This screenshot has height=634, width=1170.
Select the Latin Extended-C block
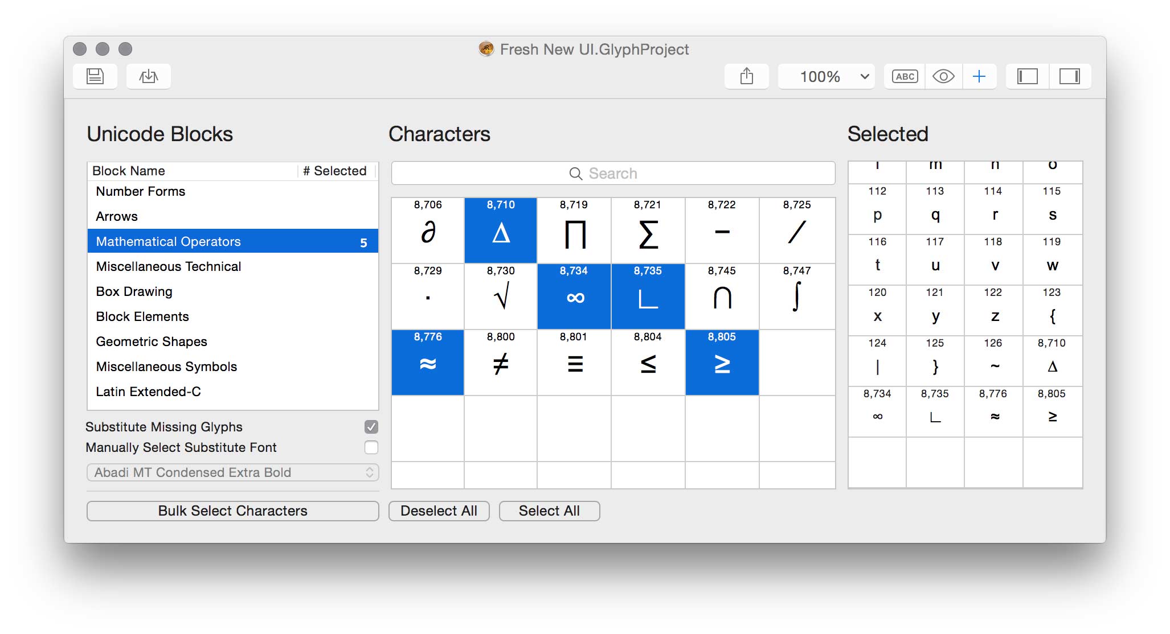pyautogui.click(x=232, y=392)
